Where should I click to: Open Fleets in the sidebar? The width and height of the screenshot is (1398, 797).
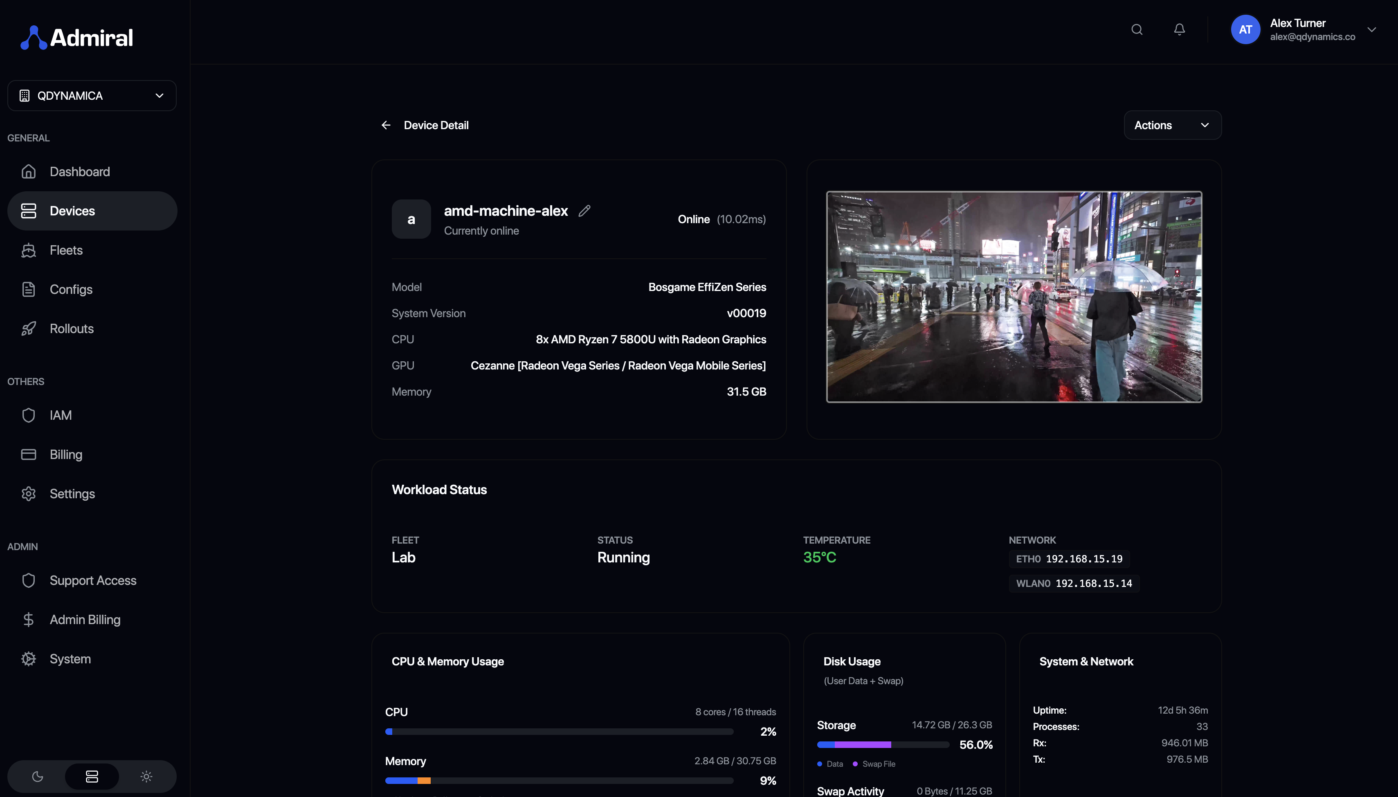click(x=66, y=250)
